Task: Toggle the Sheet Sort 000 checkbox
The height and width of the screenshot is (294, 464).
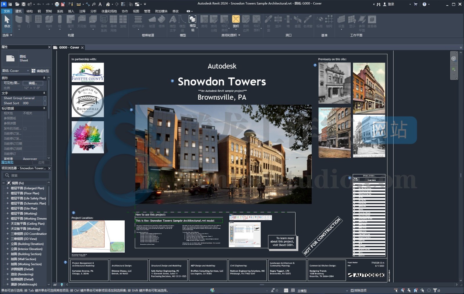Action: [x=45, y=103]
